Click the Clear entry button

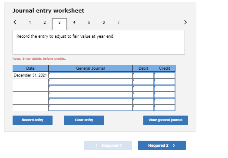click(x=84, y=120)
